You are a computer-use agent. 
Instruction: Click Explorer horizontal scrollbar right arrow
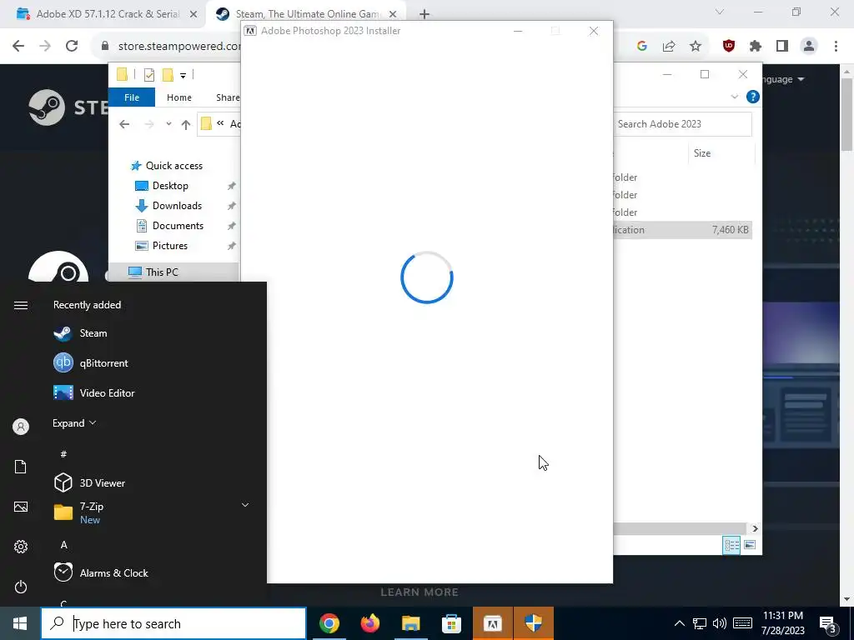tap(755, 528)
